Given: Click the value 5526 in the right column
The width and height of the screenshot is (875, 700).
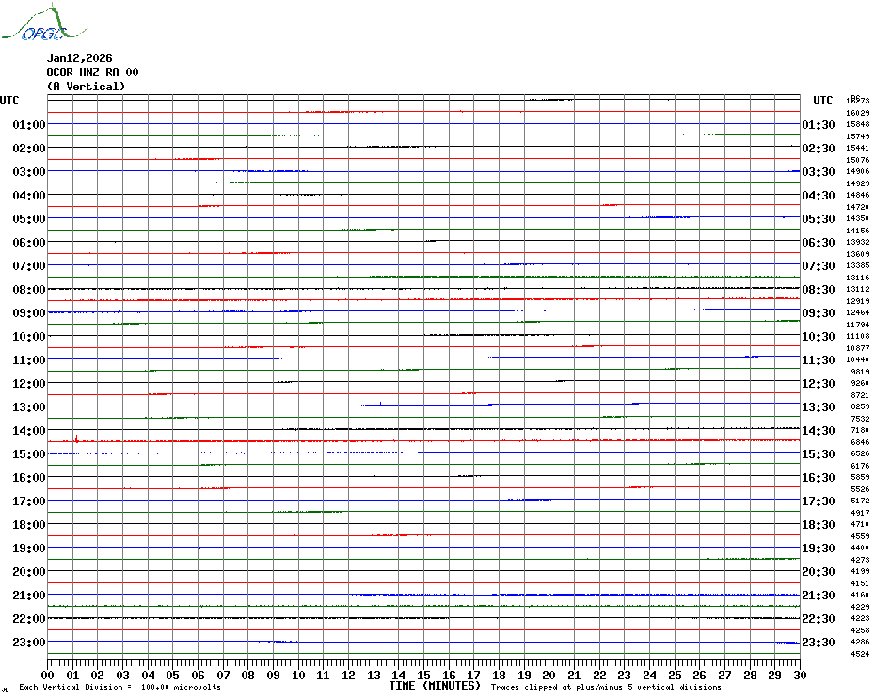Looking at the screenshot, I should (860, 489).
